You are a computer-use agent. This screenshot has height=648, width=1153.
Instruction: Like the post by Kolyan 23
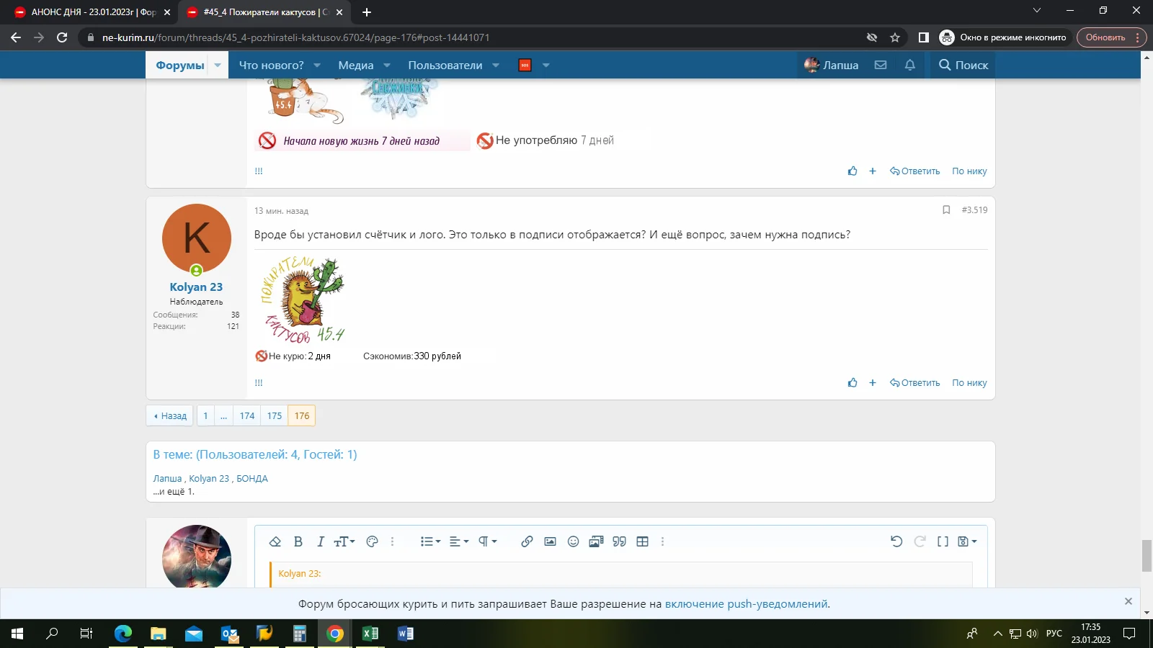[x=852, y=382]
